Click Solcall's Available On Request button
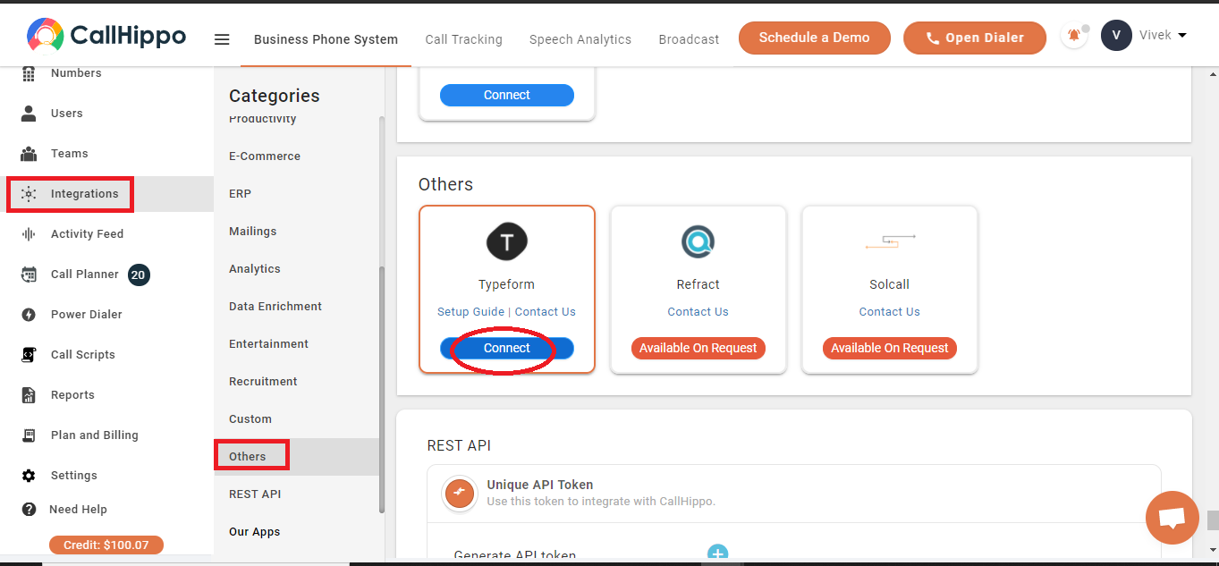The width and height of the screenshot is (1219, 566). point(890,348)
